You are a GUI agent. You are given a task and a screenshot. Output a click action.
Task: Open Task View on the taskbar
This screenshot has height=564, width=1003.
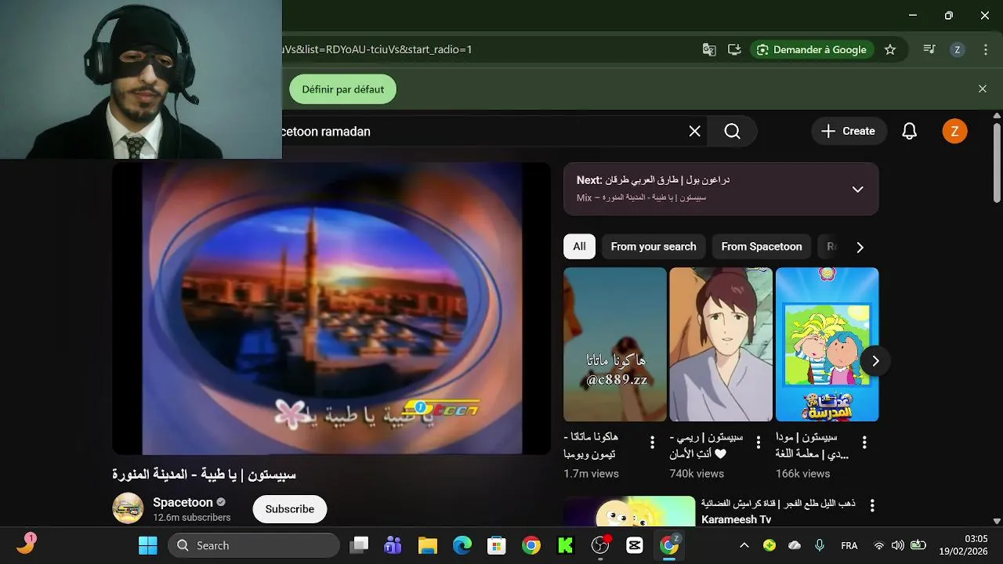pos(359,545)
